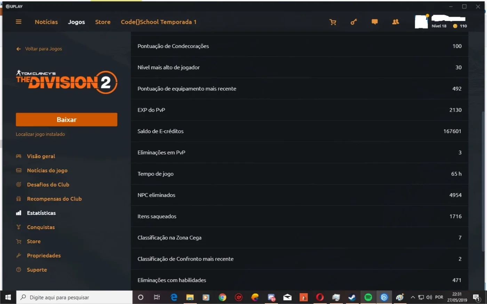Screen dimensions: 487x304
Task: Click the Baixar download button
Action: pyautogui.click(x=66, y=120)
